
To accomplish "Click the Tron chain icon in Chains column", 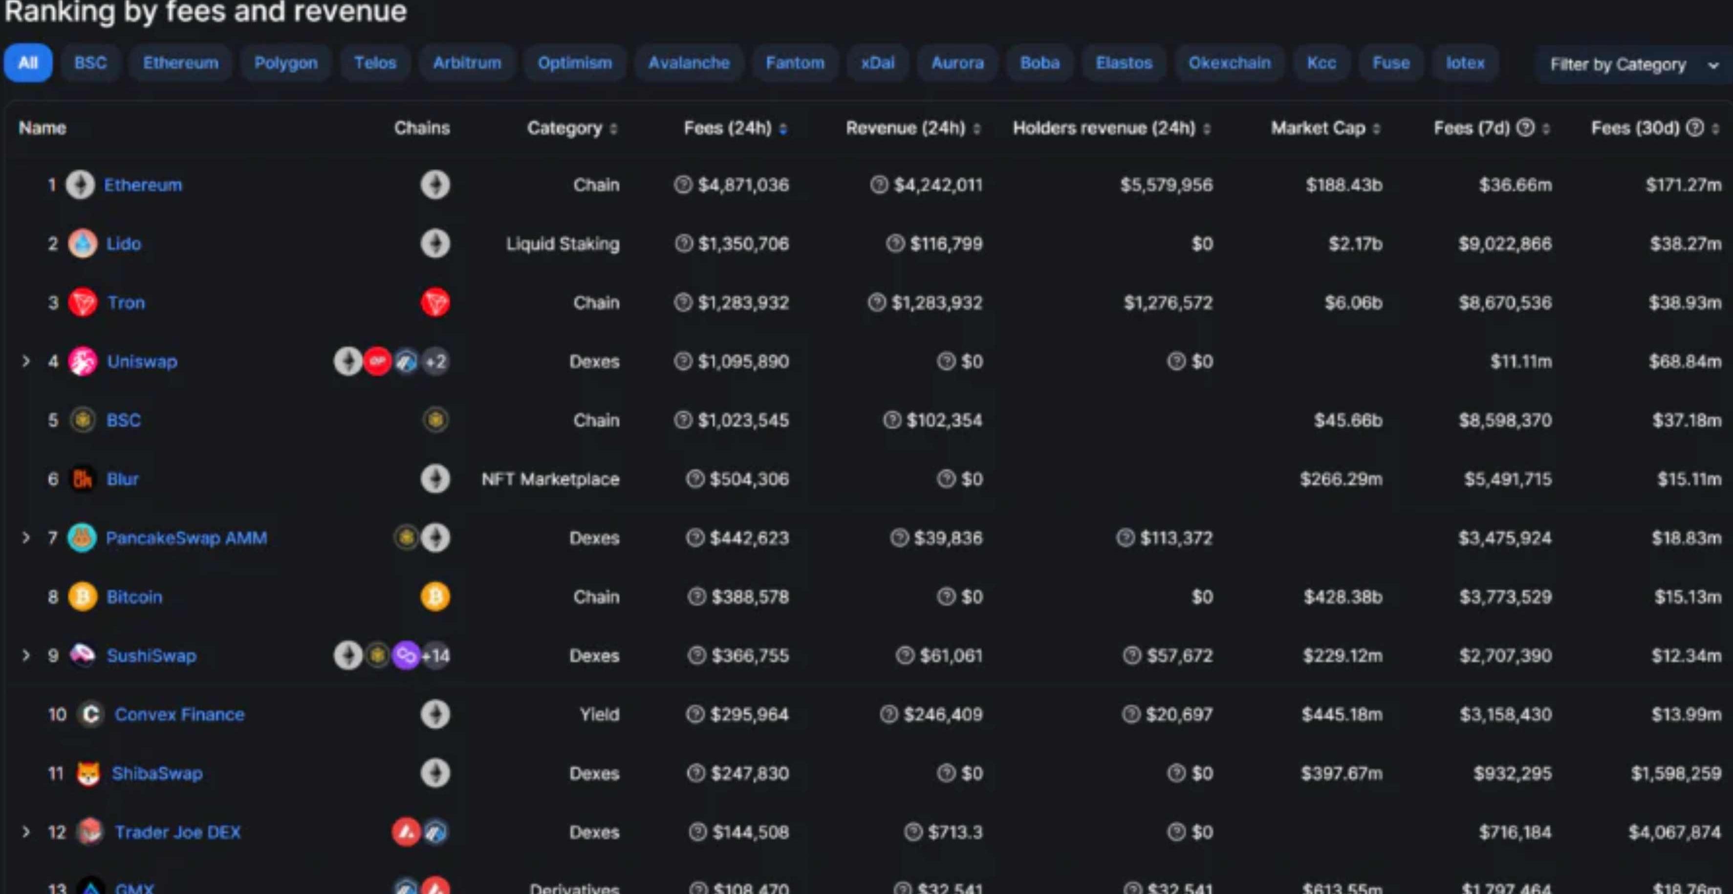I will [435, 303].
